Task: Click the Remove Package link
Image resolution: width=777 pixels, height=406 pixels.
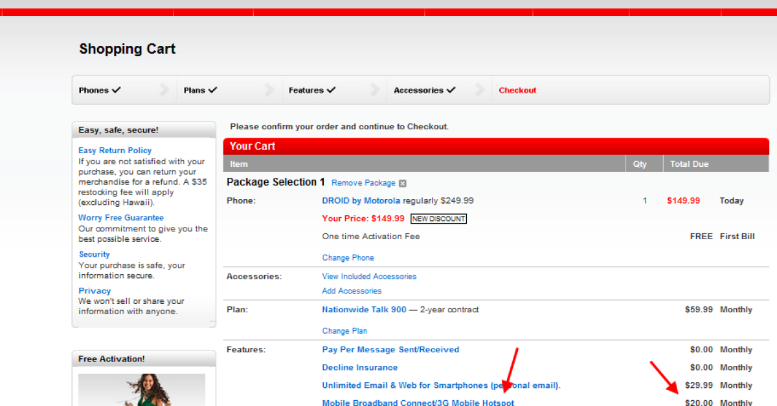Action: pos(363,183)
